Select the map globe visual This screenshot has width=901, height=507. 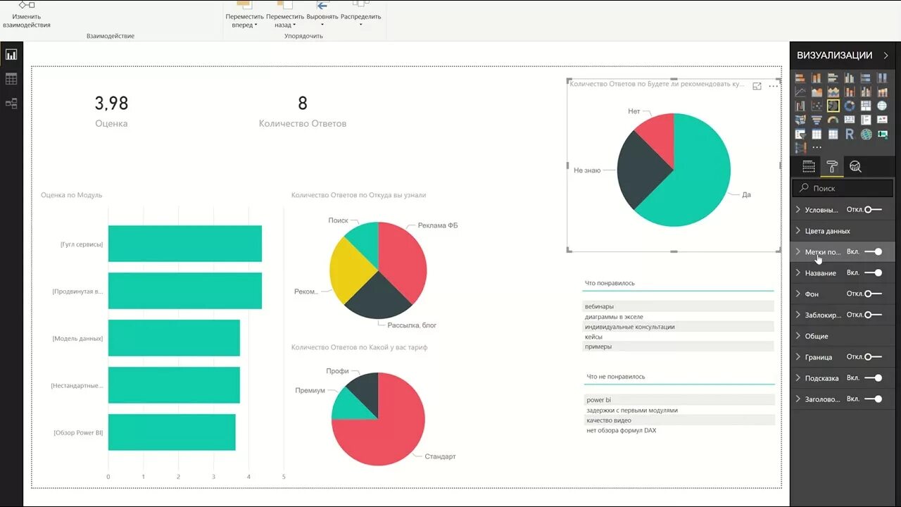[882, 106]
